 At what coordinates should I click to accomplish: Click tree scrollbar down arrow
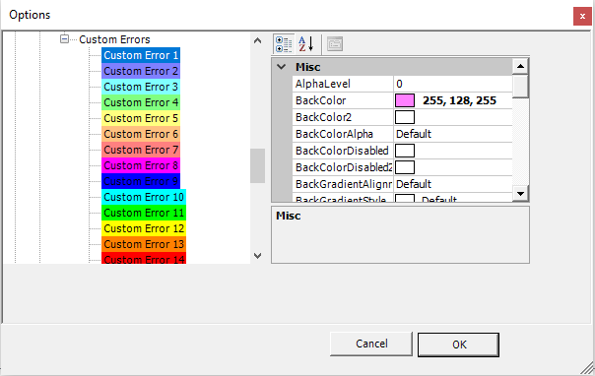257,256
